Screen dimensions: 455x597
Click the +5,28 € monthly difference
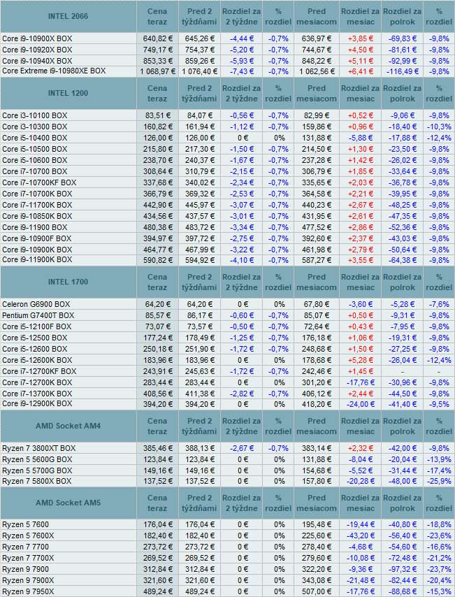pos(360,360)
